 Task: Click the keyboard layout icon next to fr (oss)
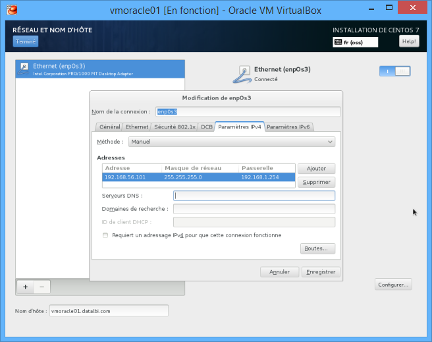click(x=338, y=42)
